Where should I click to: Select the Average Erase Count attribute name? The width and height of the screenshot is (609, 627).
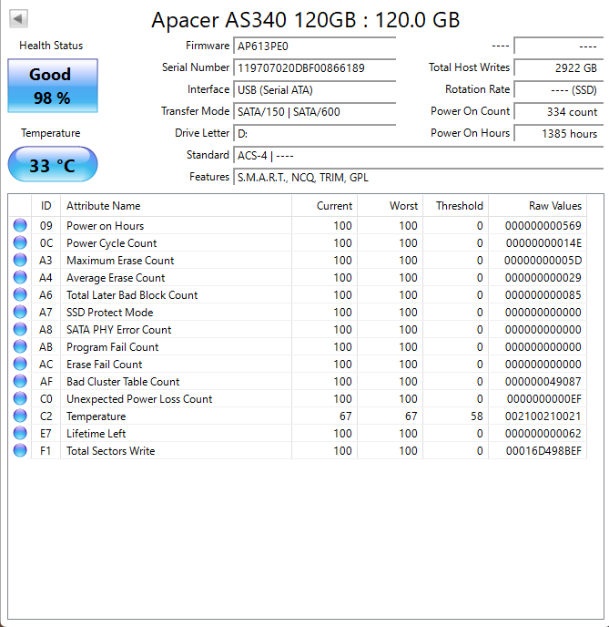pos(116,278)
